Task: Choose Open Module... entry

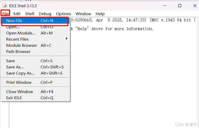Action: [x=21, y=33]
